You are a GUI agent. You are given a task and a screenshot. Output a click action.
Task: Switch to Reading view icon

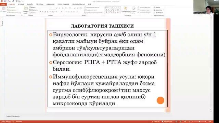(185, 122)
